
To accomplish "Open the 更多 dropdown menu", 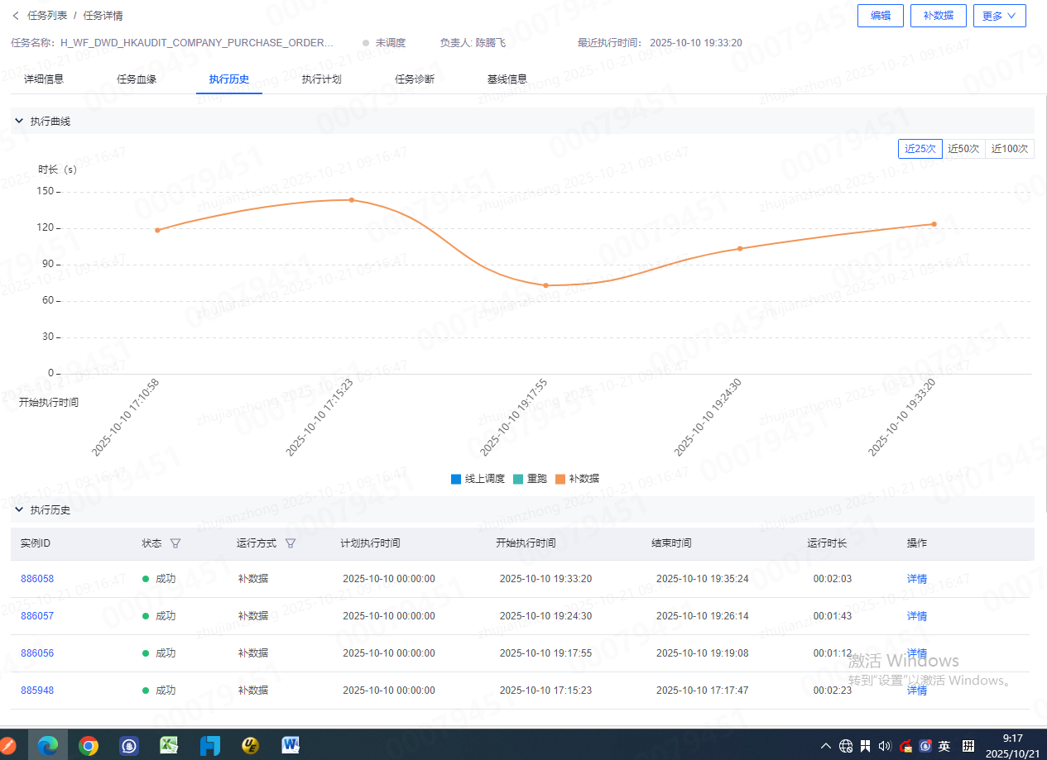I will (999, 16).
